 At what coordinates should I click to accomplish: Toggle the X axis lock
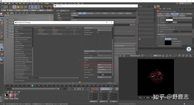(30, 7)
